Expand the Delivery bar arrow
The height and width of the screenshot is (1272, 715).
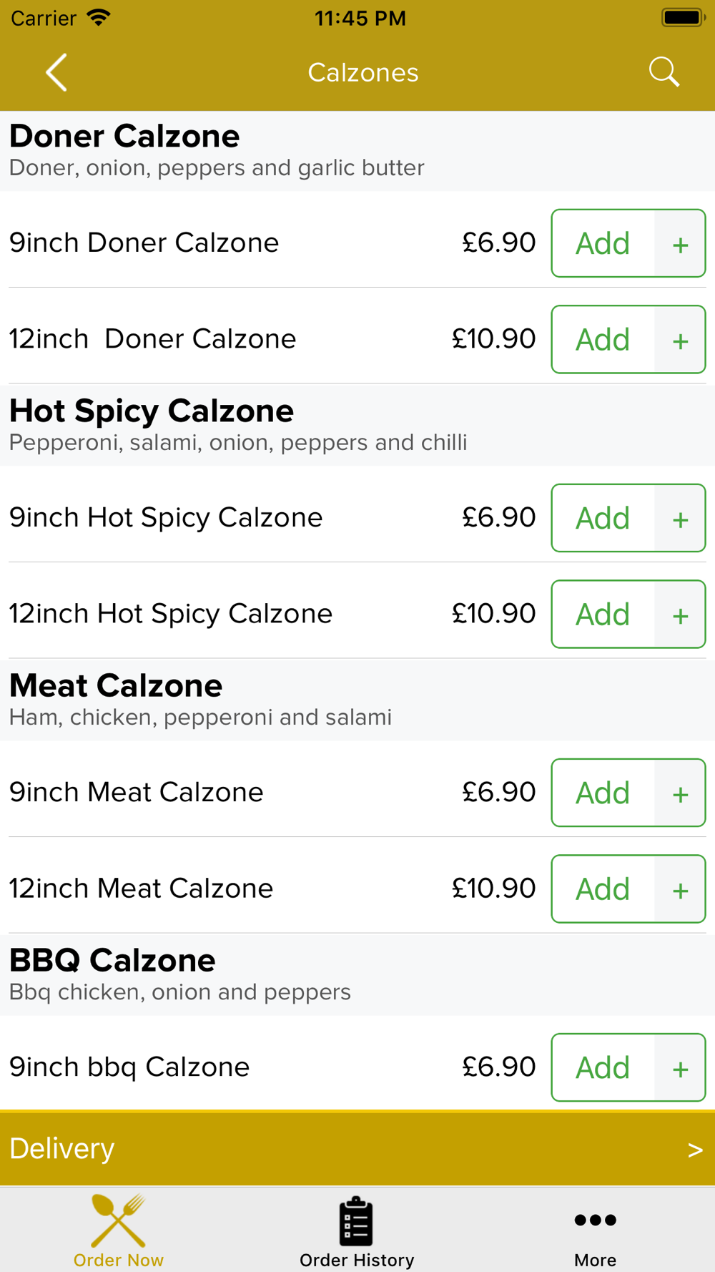694,1150
